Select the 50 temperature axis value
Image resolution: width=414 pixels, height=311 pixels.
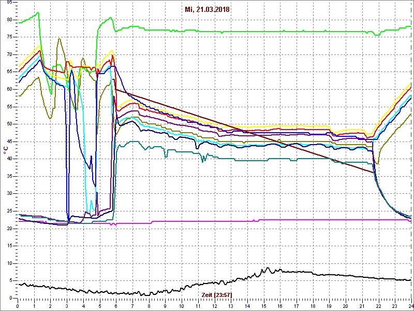coord(10,124)
